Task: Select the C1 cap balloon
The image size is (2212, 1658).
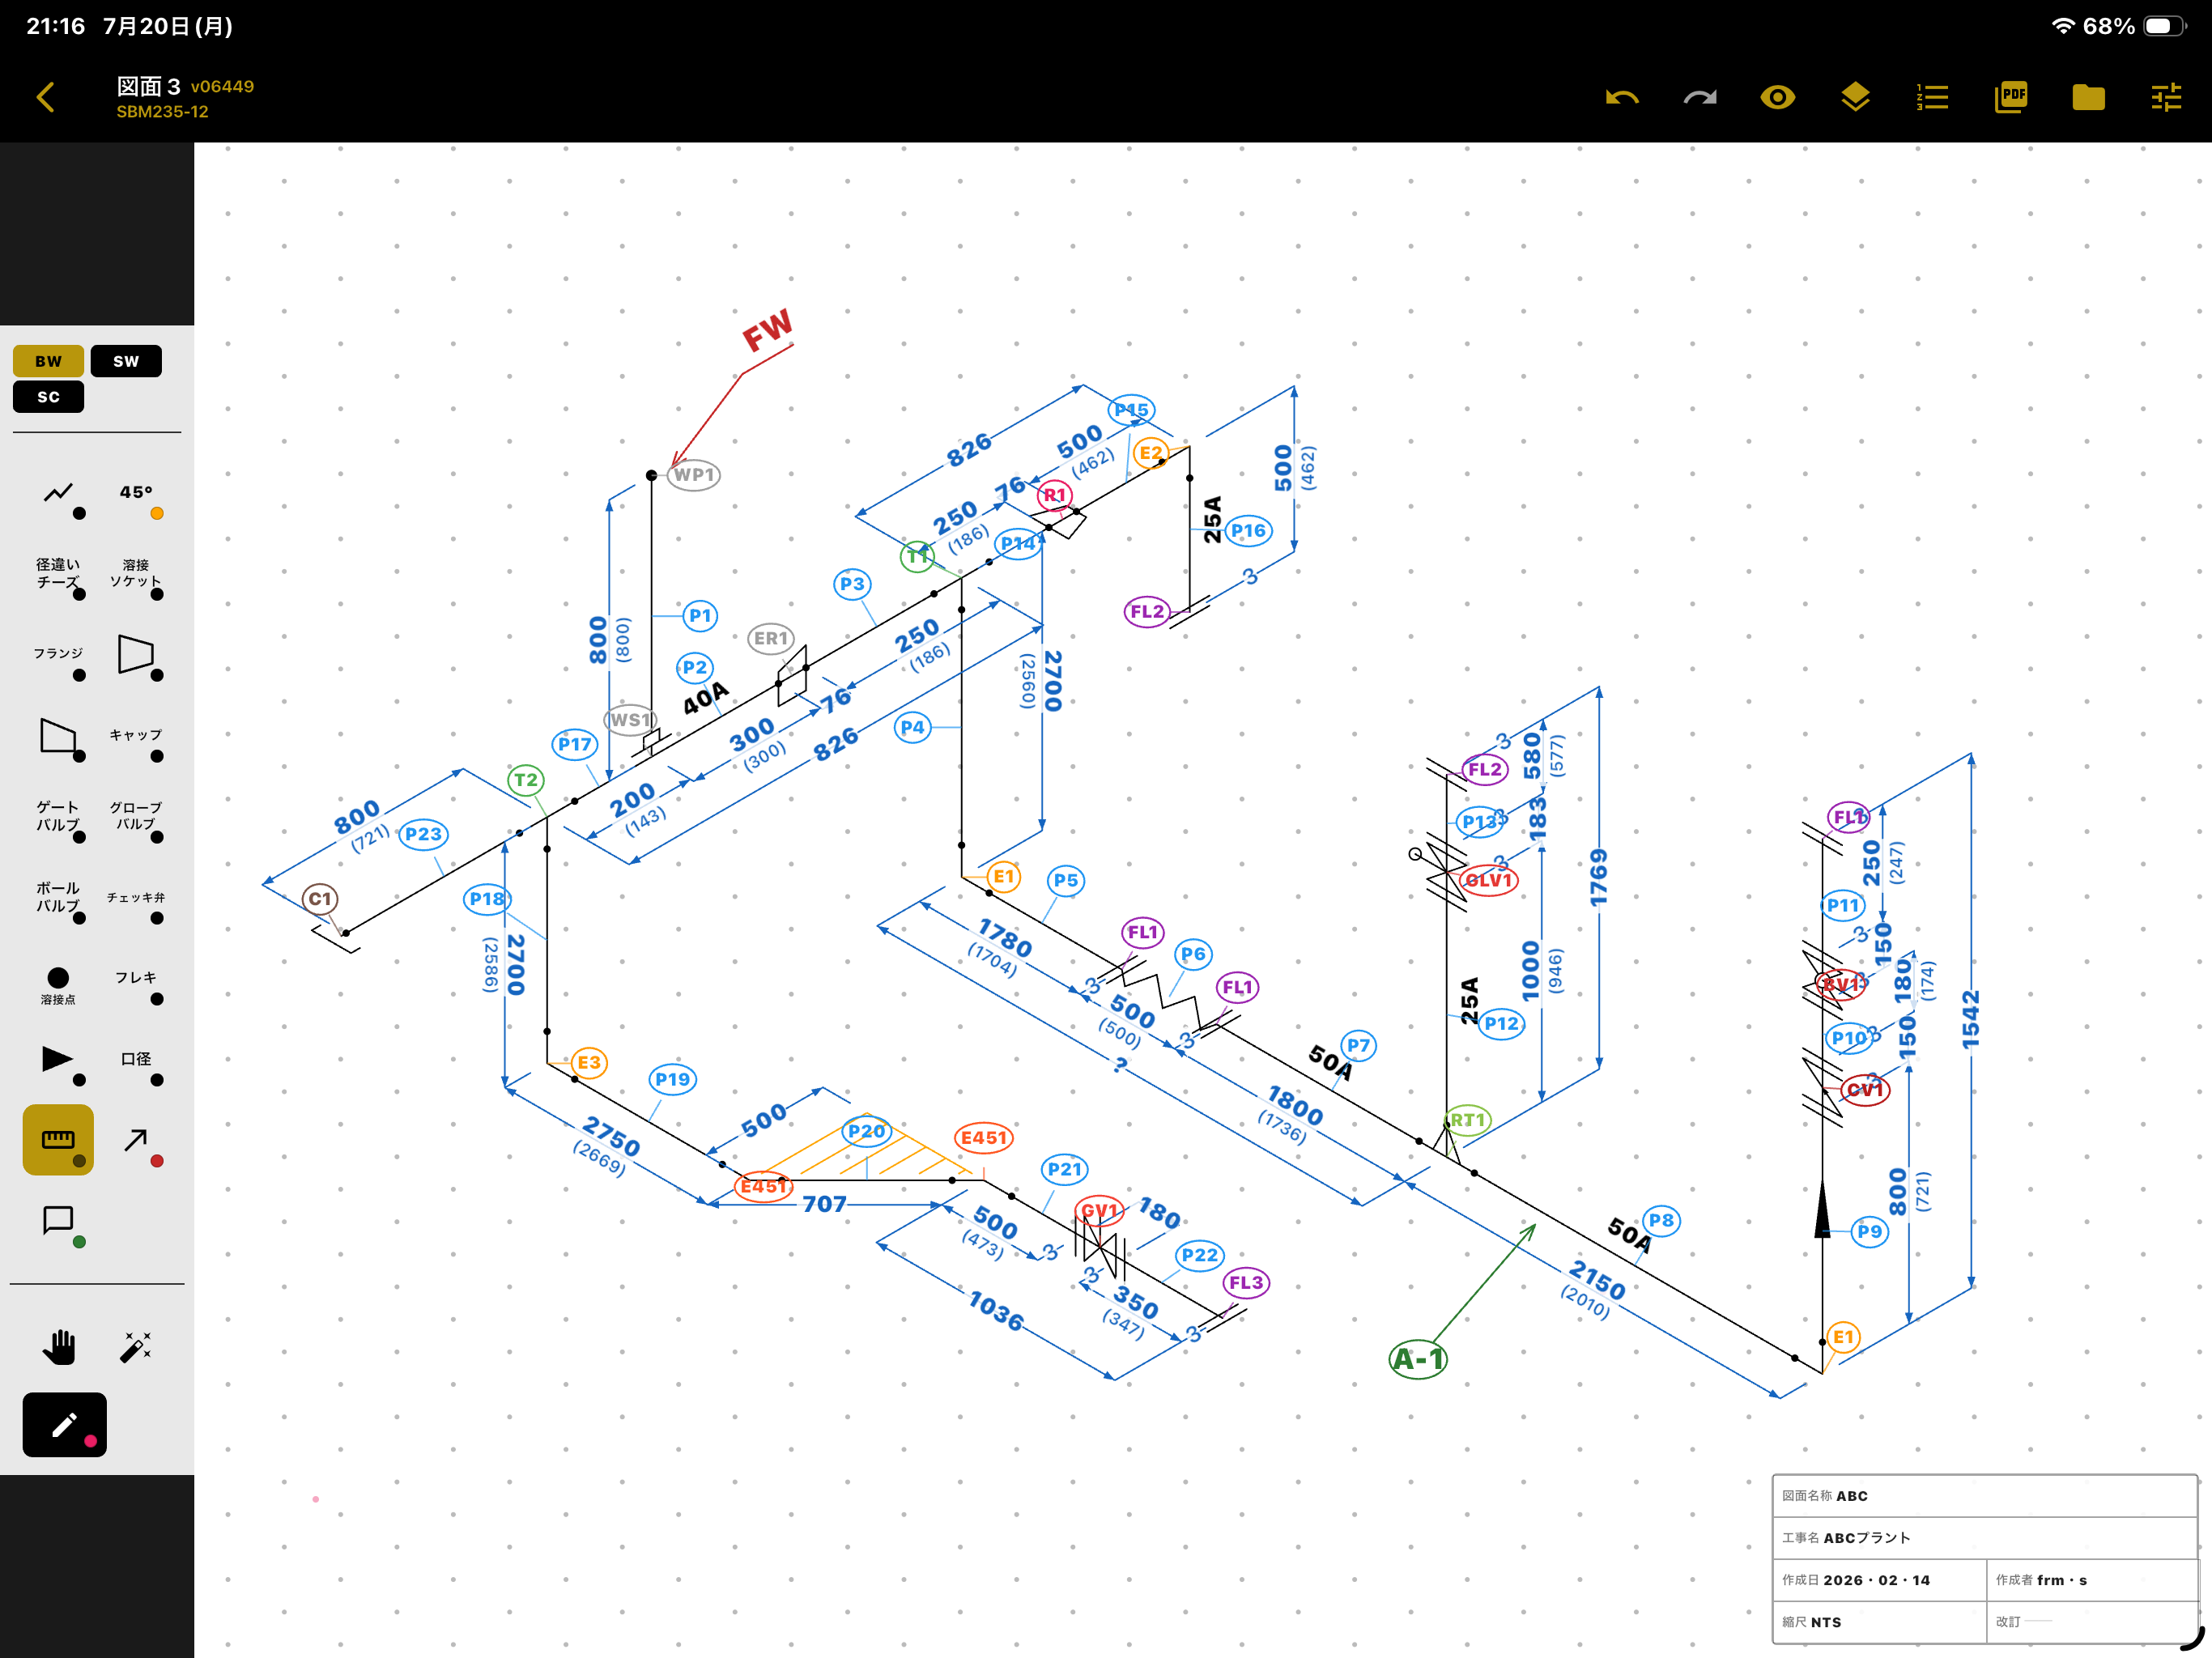Action: (320, 899)
